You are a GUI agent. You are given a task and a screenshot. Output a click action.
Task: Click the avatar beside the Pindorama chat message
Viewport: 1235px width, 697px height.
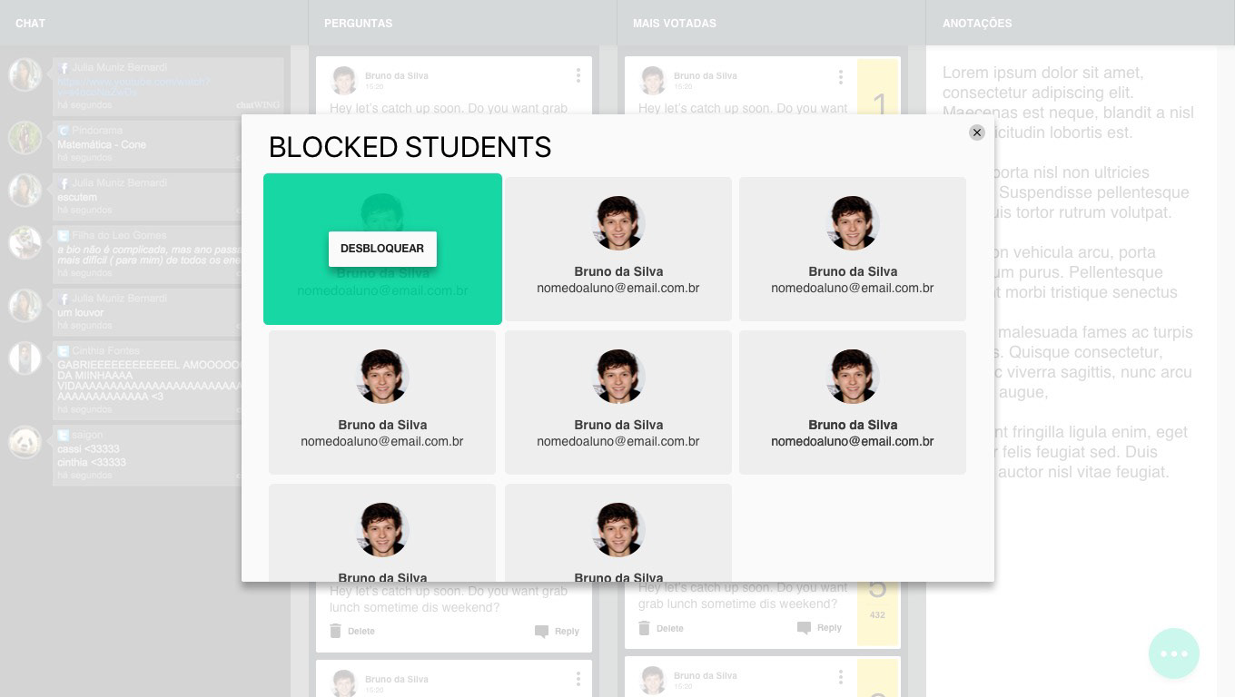click(x=25, y=138)
